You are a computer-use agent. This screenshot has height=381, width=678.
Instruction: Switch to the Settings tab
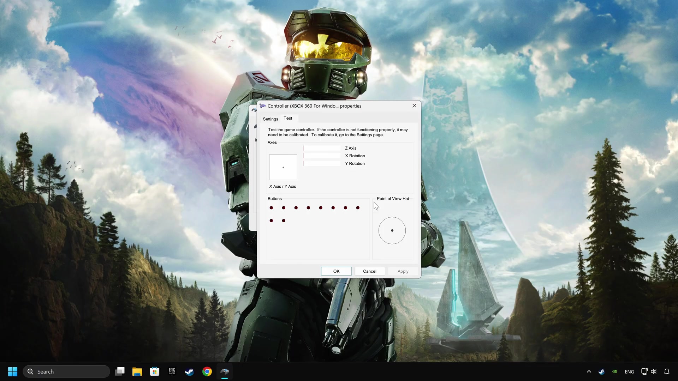tap(270, 119)
